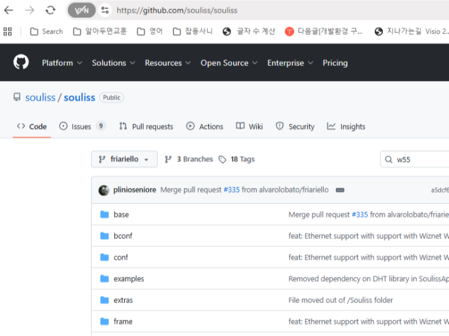Open the Pricing link
Viewport: 449px width, 336px height.
(x=335, y=63)
